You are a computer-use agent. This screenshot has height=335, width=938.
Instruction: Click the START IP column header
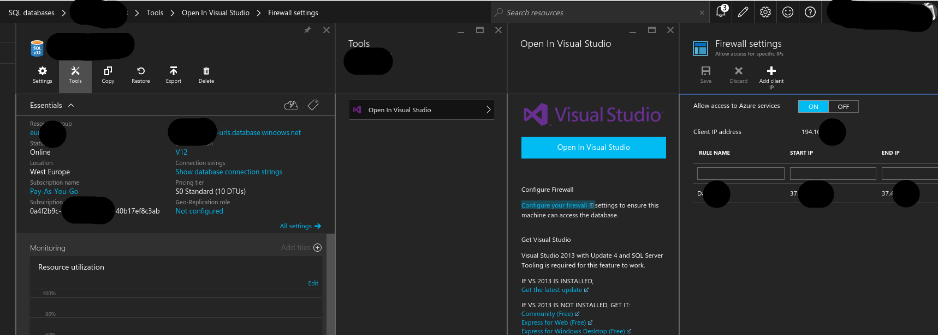802,153
